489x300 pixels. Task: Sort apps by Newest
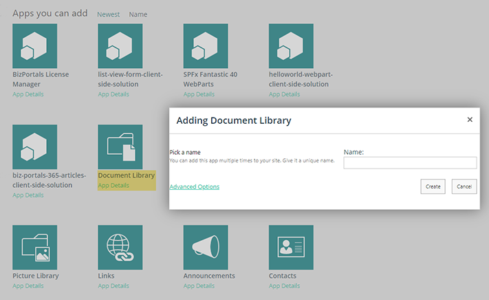(108, 14)
